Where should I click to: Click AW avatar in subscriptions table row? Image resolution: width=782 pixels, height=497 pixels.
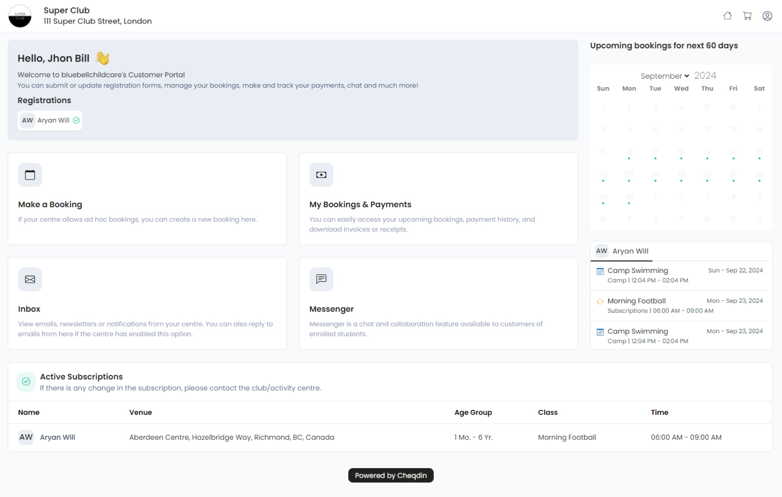[26, 437]
